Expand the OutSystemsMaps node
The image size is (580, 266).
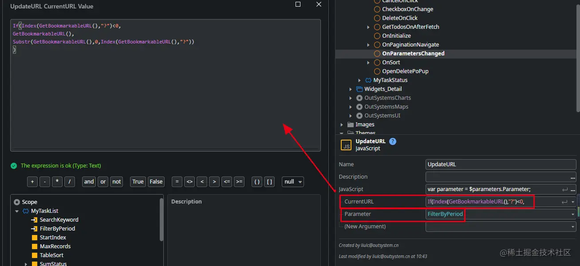pos(351,107)
